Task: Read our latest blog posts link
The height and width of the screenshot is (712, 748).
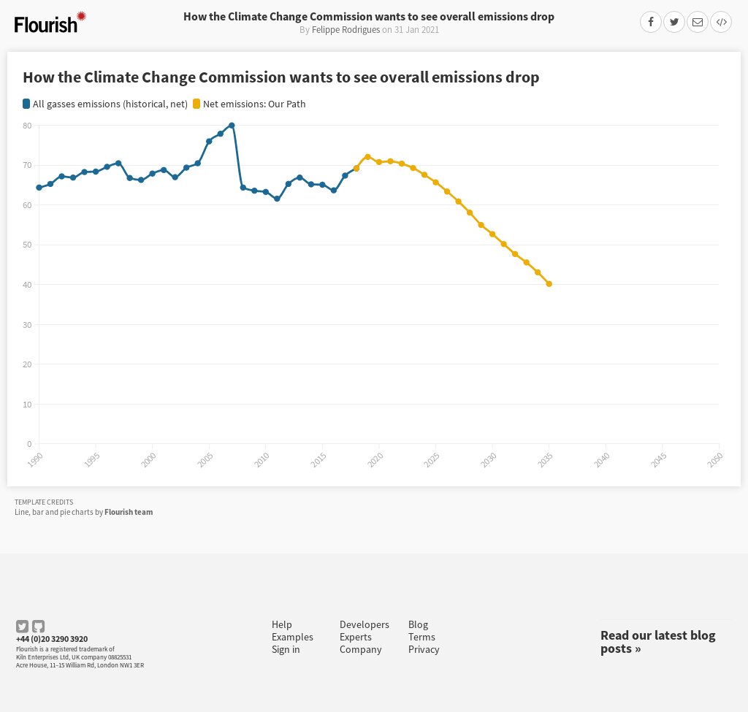Action: coord(657,641)
